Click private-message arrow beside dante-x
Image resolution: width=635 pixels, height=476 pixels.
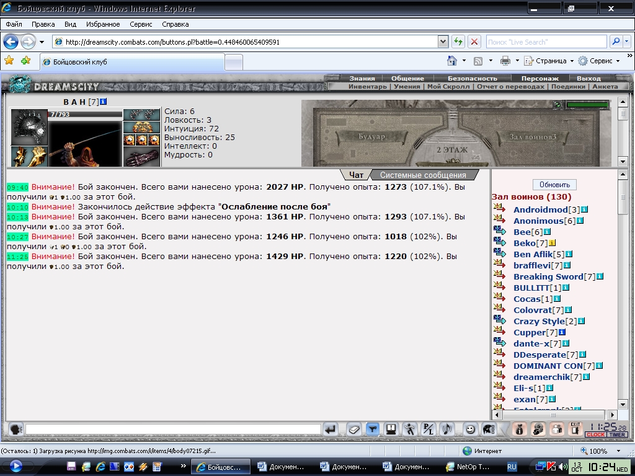(500, 342)
